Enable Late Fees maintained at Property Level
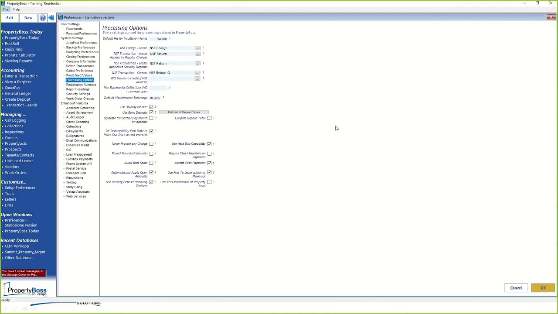The image size is (558, 314). click(x=209, y=182)
